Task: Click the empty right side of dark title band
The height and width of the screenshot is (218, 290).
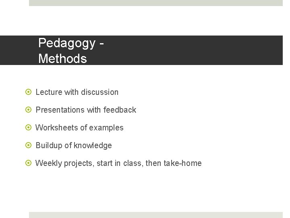Action: coord(201,50)
